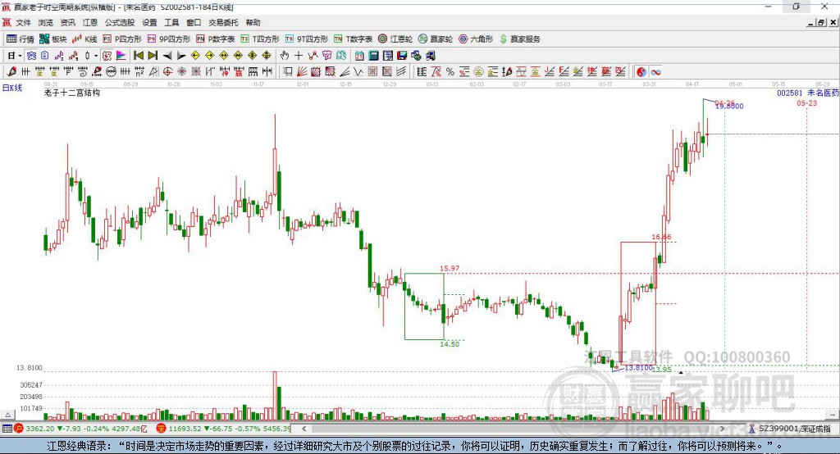This screenshot has height=454, width=840.
Task: Restore the inner chart window
Action: coord(821,22)
